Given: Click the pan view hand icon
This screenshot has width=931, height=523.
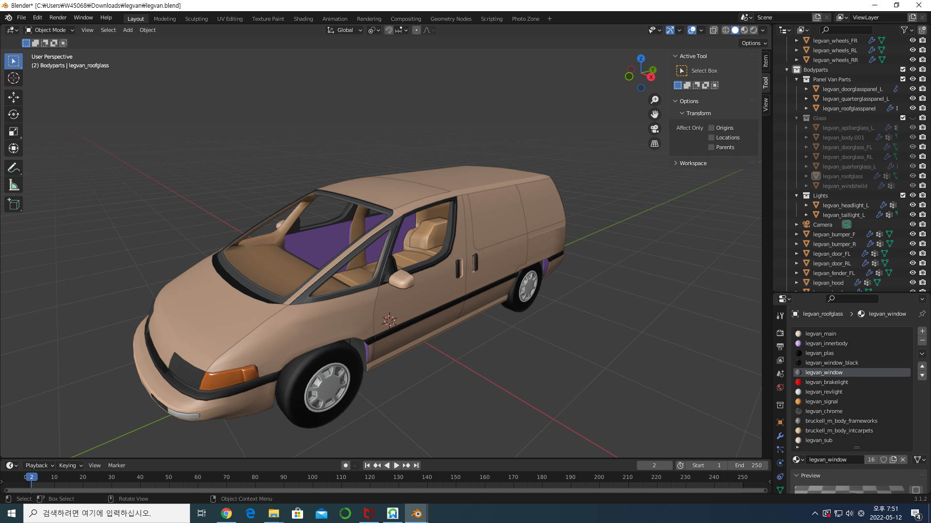Looking at the screenshot, I should pos(655,114).
